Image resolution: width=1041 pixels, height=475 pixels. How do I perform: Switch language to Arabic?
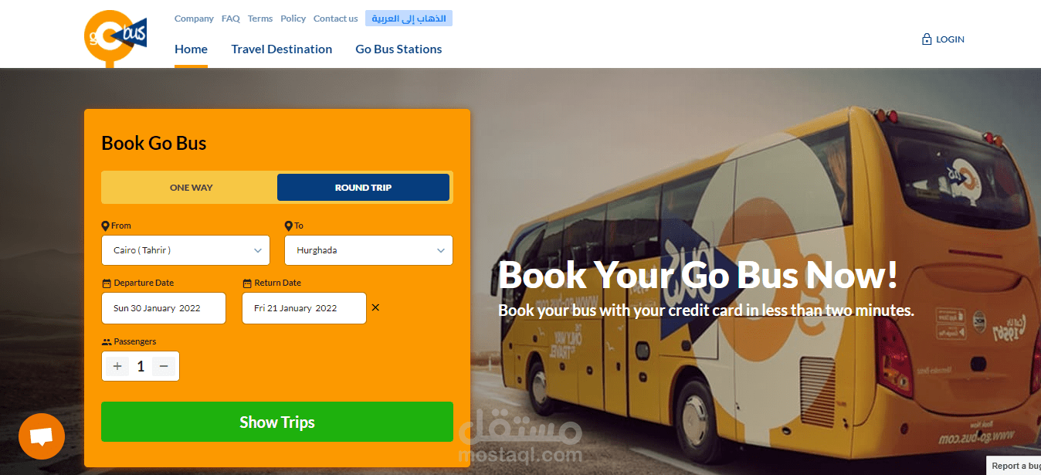[409, 19]
